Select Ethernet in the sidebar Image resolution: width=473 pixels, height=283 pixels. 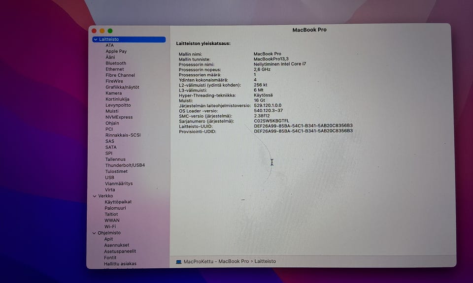click(115, 69)
